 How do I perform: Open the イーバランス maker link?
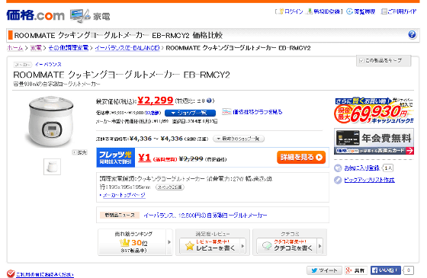pos(48,65)
